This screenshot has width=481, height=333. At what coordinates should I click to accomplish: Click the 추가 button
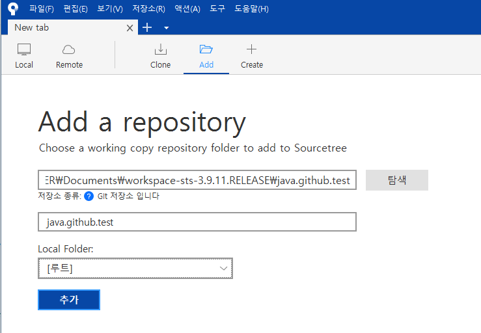click(x=69, y=300)
